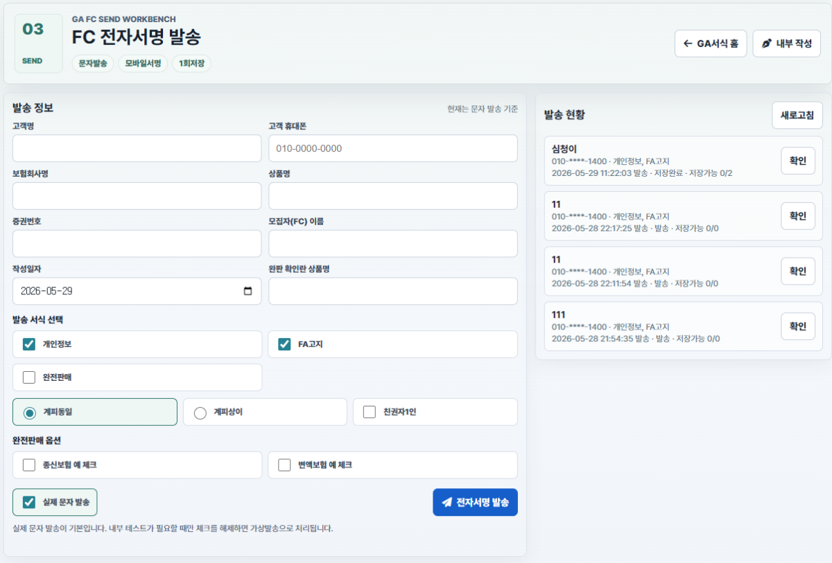
Task: Enable the 완전판매 checkbox
Action: (x=29, y=377)
